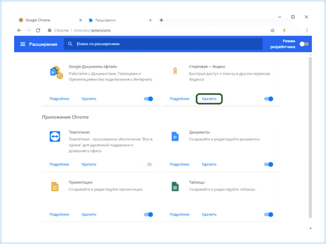
Task: Close the Google Chrome tab
Action: click(x=80, y=20)
